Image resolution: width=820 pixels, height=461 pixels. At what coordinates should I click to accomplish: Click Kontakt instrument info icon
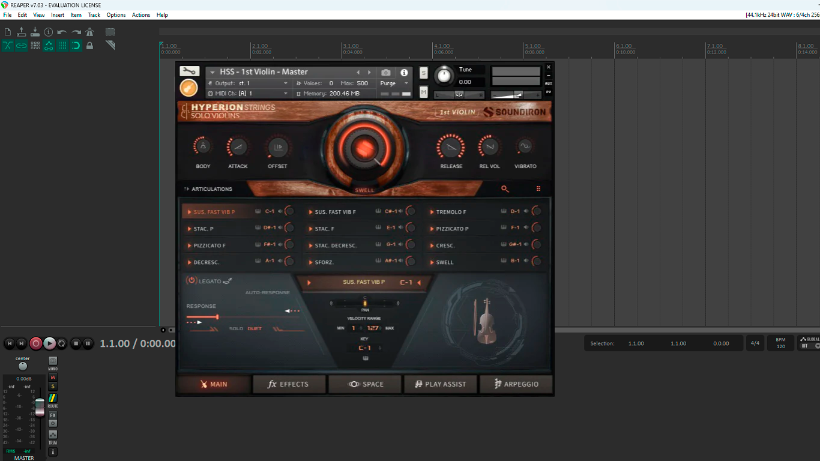404,72
